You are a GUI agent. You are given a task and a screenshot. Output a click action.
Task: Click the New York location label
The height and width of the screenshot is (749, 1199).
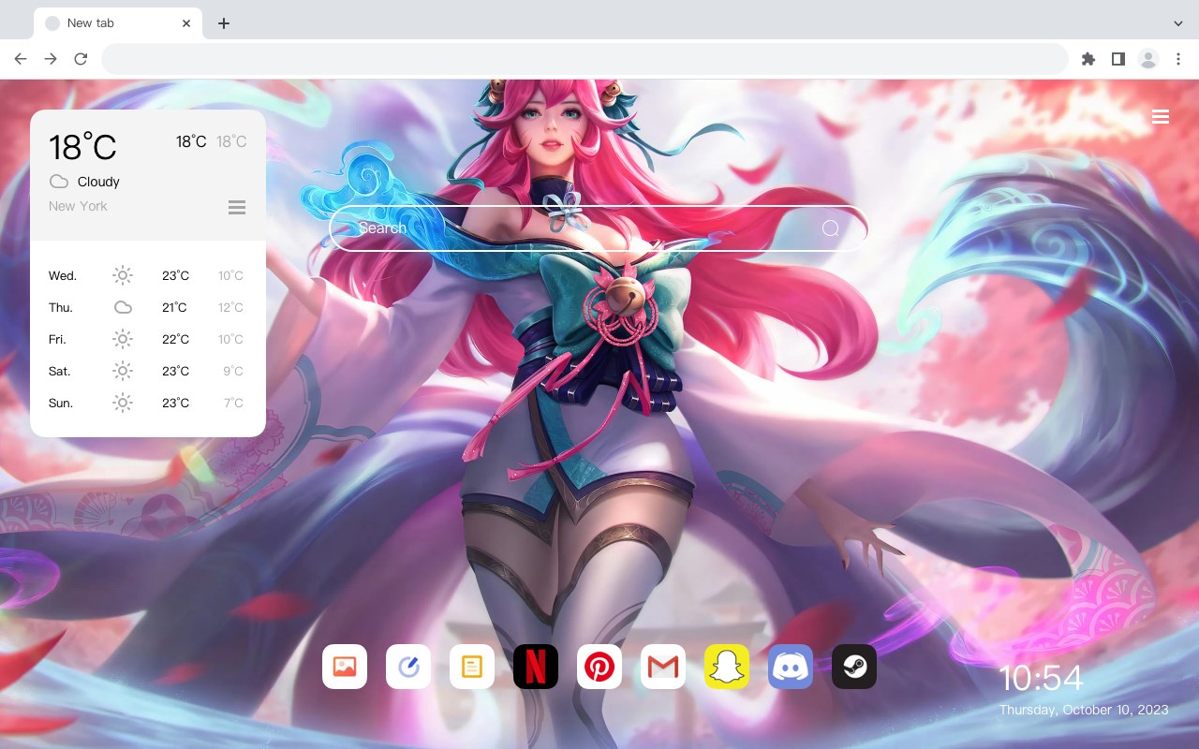pyautogui.click(x=78, y=206)
